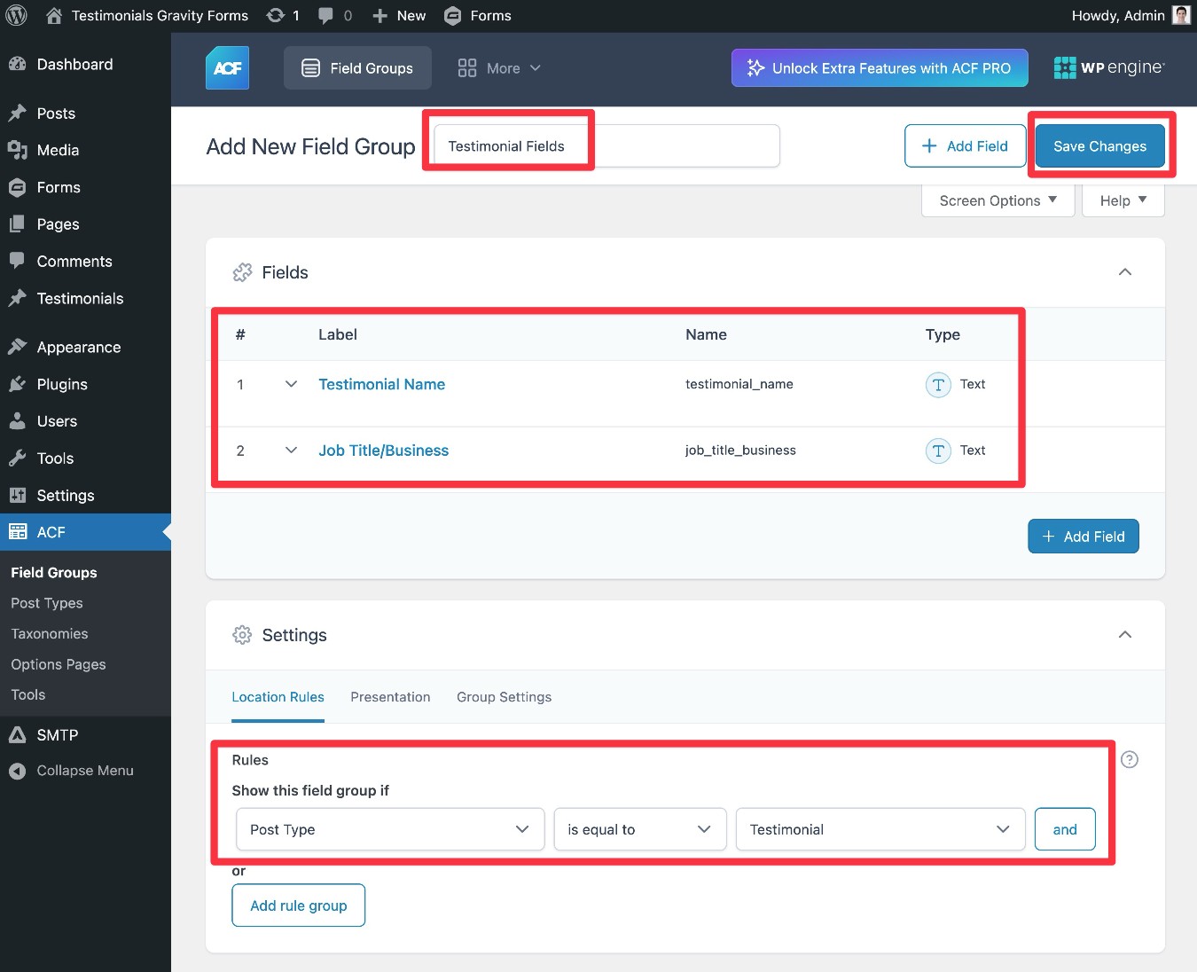Click the puzzle piece icon beside Fields
This screenshot has height=972, width=1197.
point(242,272)
